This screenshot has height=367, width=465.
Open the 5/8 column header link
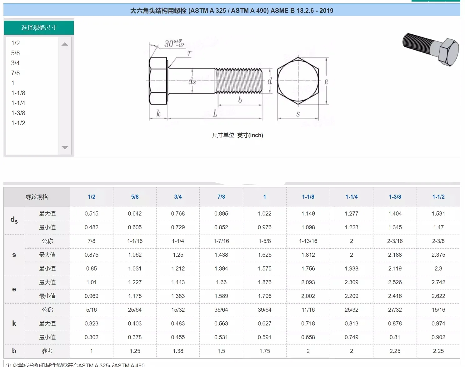pyautogui.click(x=135, y=197)
